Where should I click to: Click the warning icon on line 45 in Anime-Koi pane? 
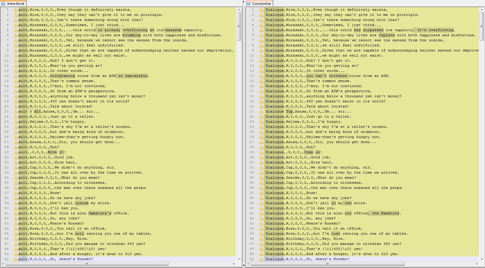tap(16, 234)
